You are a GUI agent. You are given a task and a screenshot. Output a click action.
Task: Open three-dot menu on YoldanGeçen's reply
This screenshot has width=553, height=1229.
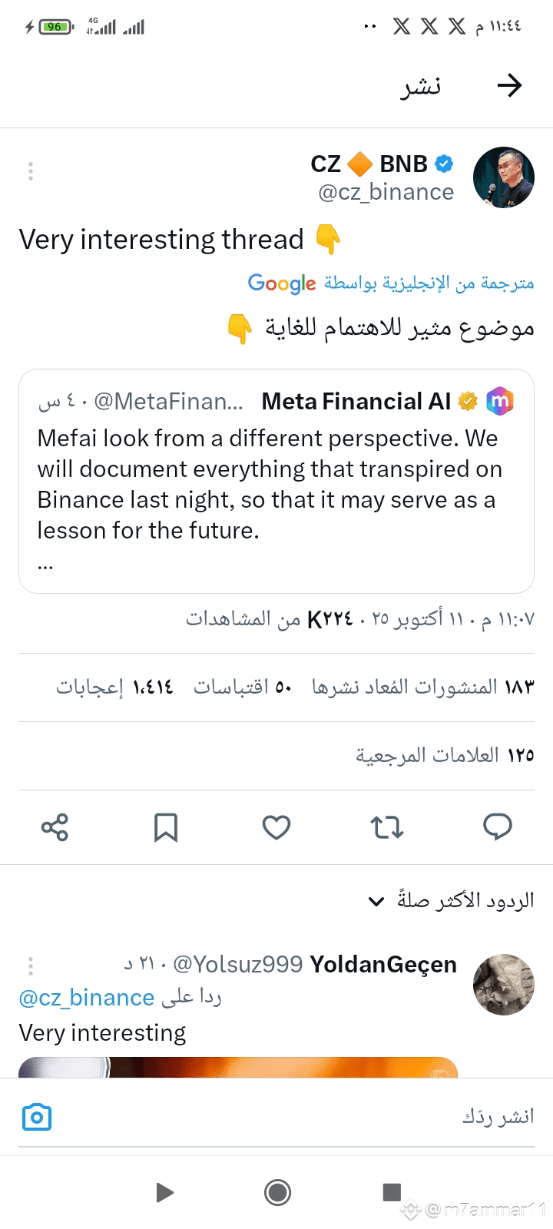point(31,966)
